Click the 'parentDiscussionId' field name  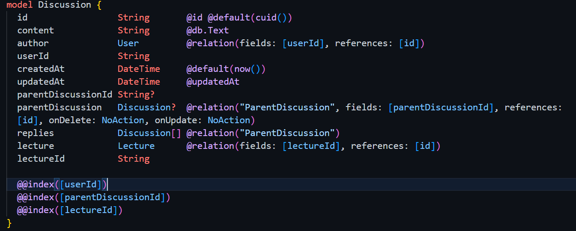pos(65,95)
